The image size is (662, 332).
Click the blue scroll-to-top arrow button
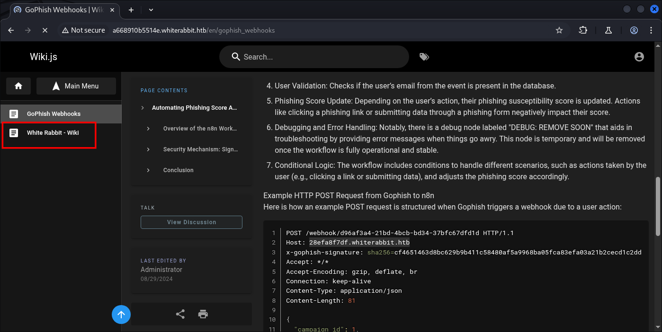[x=121, y=315]
